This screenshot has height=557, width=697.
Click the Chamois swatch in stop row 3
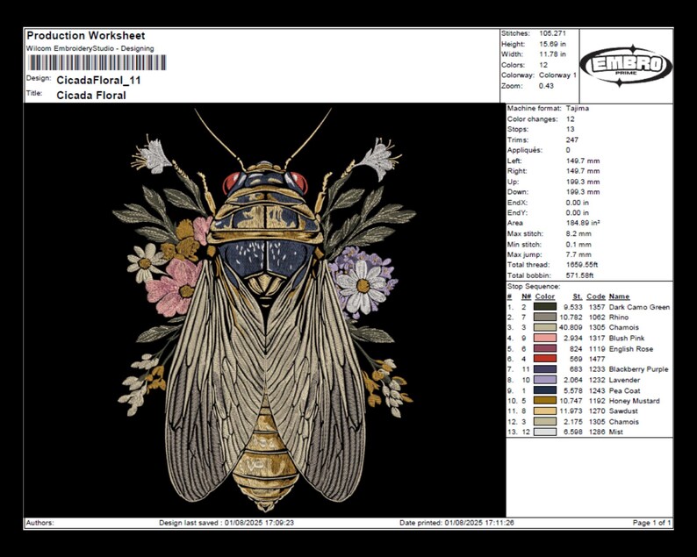tap(544, 327)
